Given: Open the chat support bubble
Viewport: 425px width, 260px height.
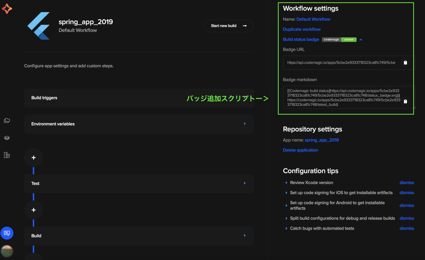Looking at the screenshot, I should point(7,233).
